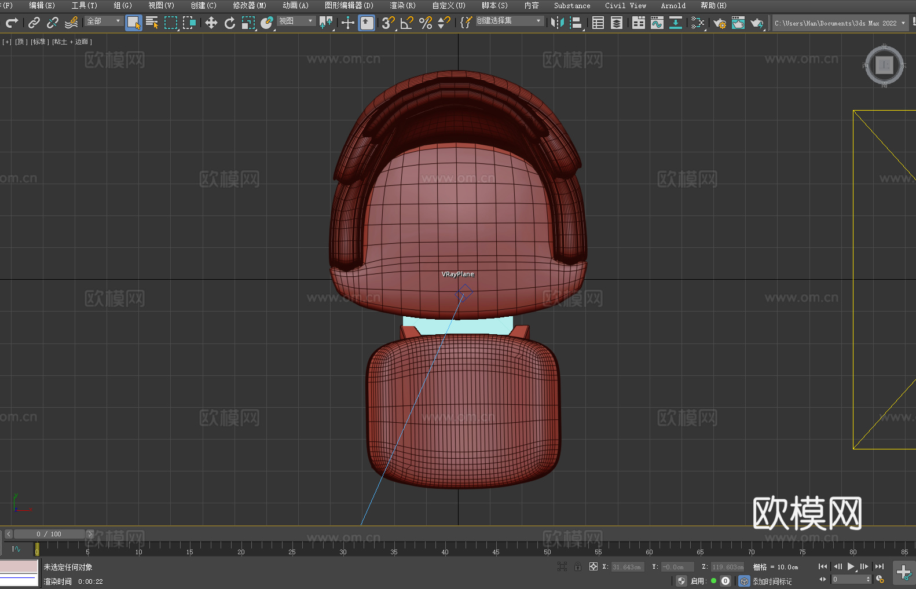Click the pink MAXScript listener swatch
The height and width of the screenshot is (589, 916).
pyautogui.click(x=19, y=566)
